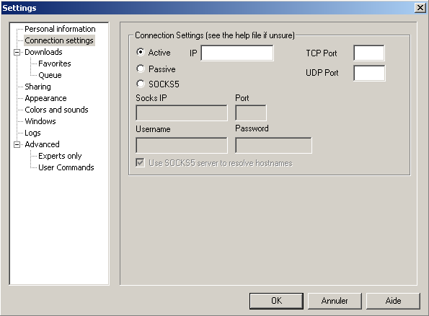Open help with the Aide button
This screenshot has height=316, width=429.
(393, 301)
